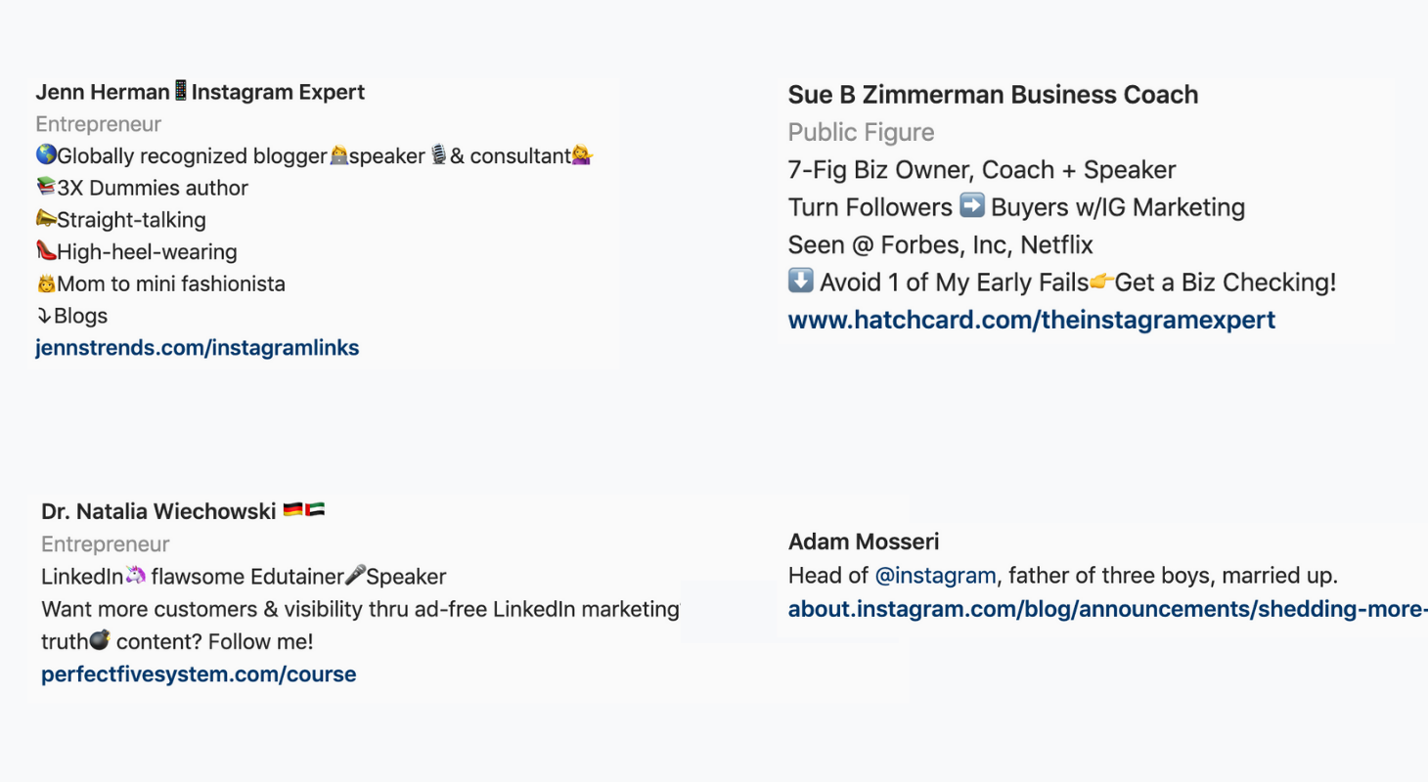Click the red high-heel shoe emoji

coord(46,251)
